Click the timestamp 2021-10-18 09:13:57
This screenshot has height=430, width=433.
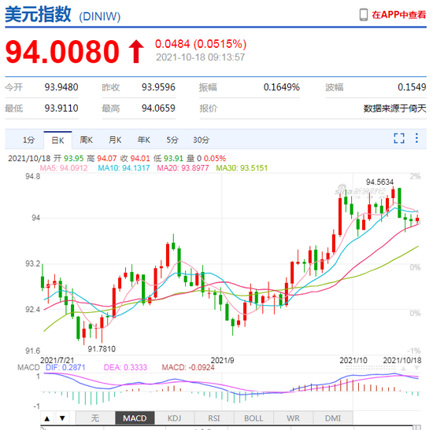pyautogui.click(x=201, y=57)
